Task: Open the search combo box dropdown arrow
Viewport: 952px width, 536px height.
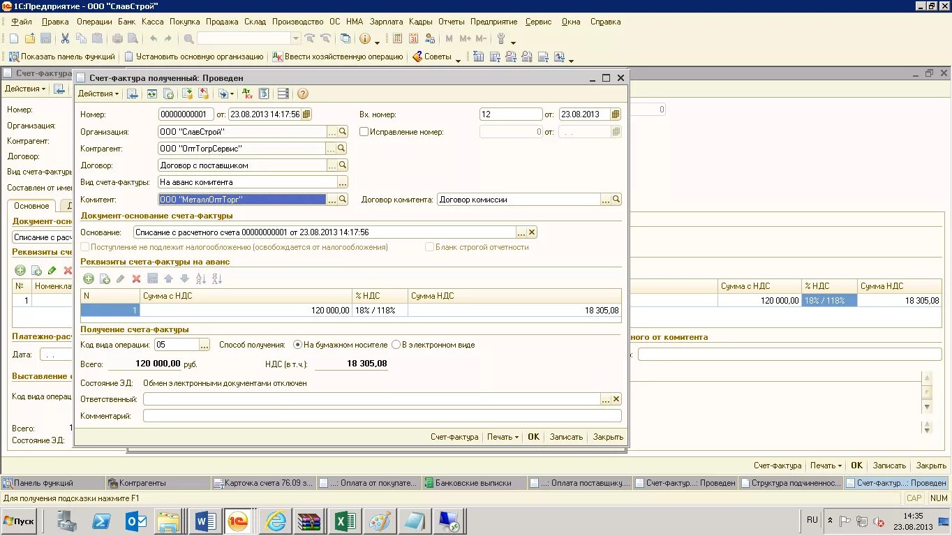Action: click(296, 39)
